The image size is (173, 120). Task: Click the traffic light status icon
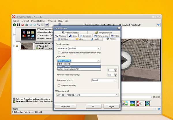pos(14,100)
